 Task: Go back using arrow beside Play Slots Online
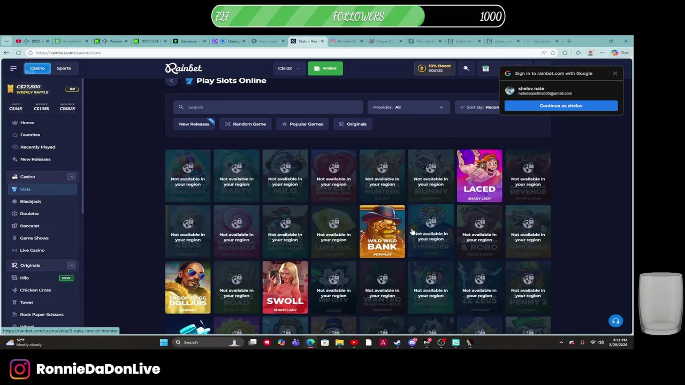[171, 81]
